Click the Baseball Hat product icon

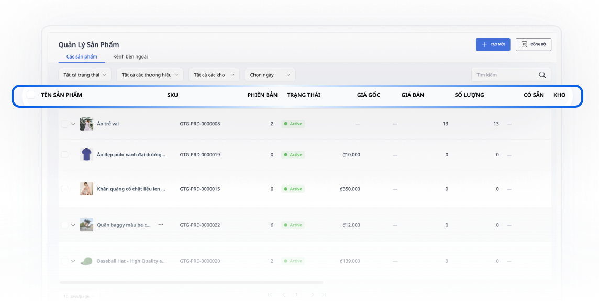86,261
